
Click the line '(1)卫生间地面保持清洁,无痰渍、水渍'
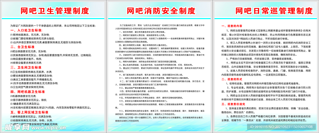pos(31,72)
